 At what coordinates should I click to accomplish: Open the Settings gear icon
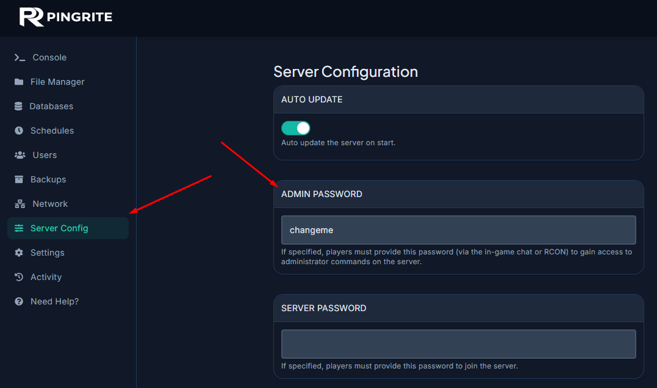[18, 253]
